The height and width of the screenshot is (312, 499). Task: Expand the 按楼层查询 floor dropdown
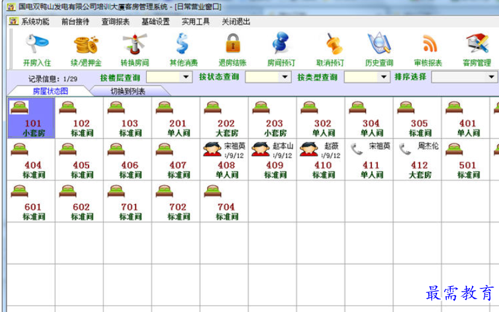point(186,77)
